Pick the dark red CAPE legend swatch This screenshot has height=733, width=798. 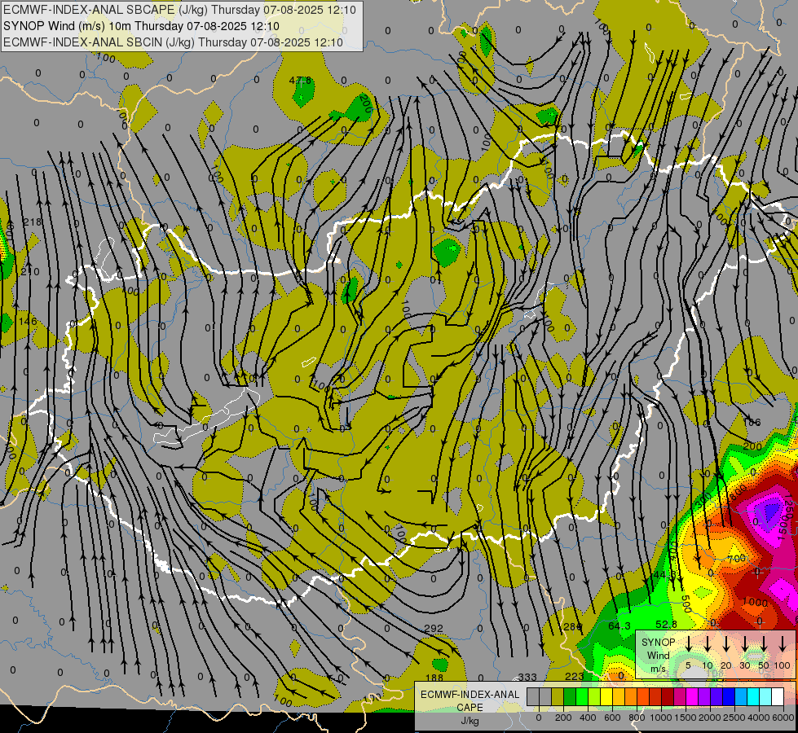coord(668,696)
